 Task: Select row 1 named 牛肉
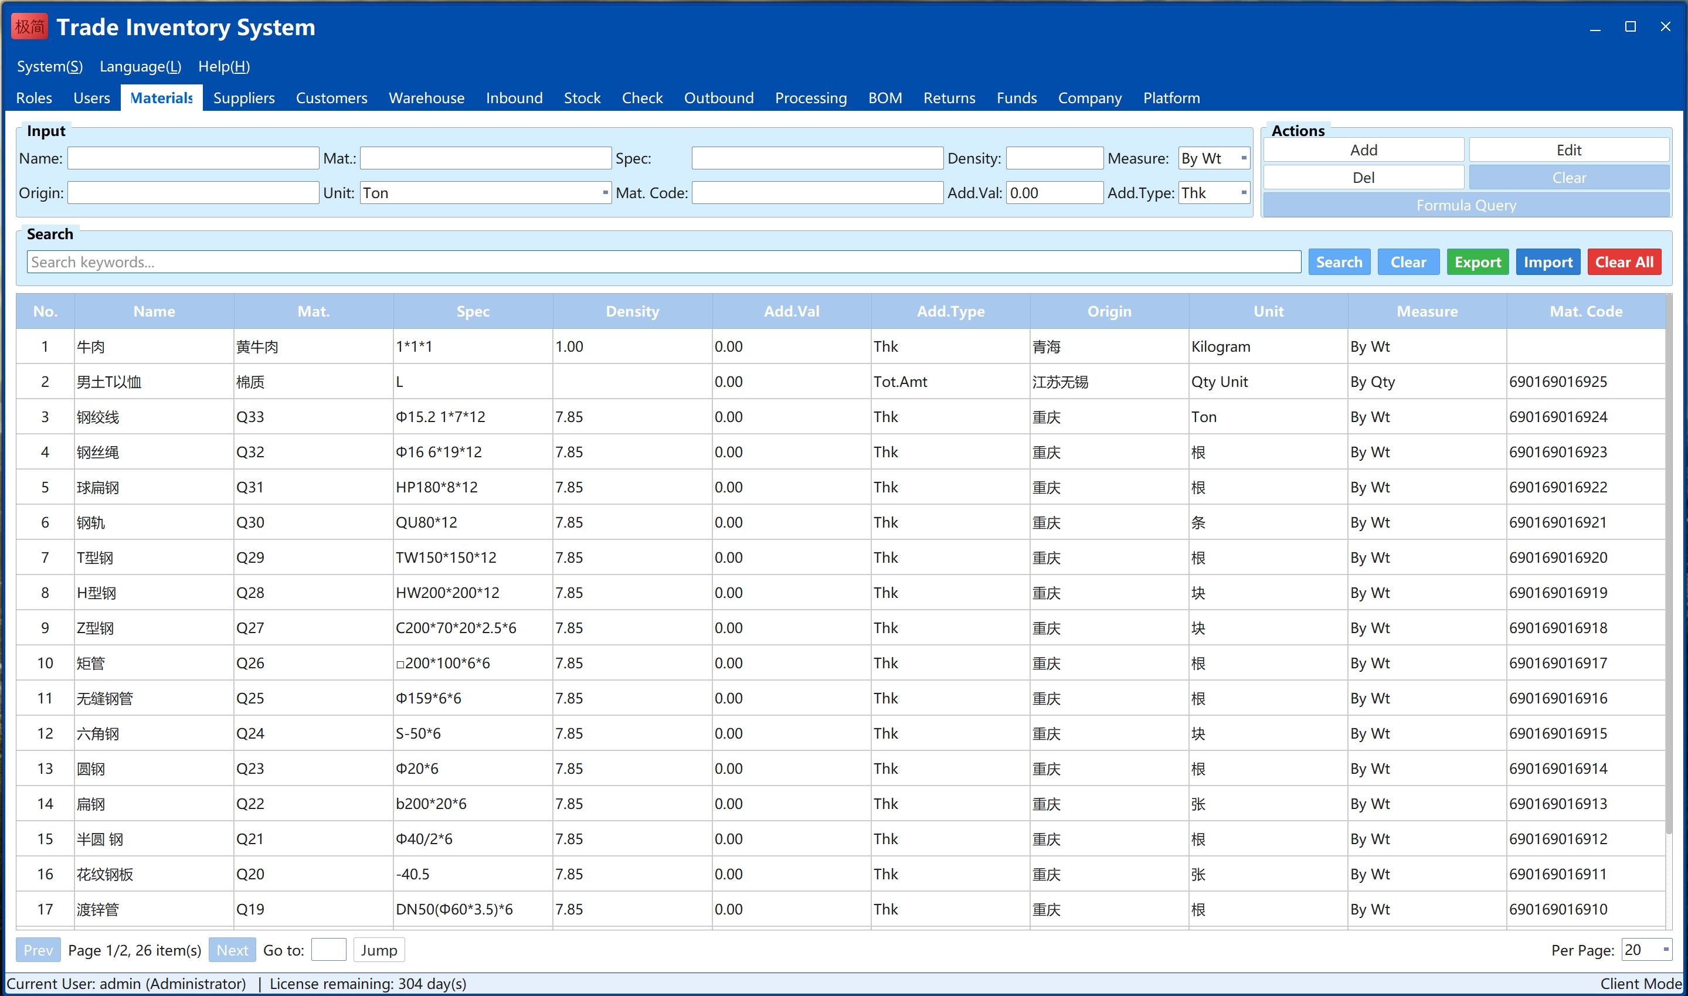click(840, 346)
